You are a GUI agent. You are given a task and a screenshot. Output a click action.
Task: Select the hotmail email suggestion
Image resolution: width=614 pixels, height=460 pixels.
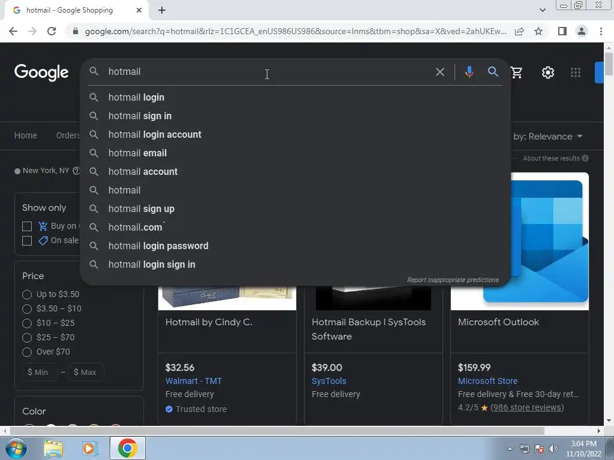pyautogui.click(x=295, y=153)
